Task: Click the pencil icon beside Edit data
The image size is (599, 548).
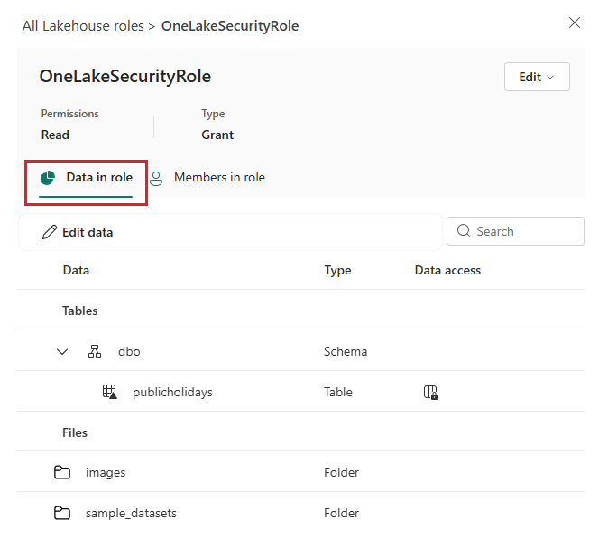Action: pyautogui.click(x=50, y=232)
